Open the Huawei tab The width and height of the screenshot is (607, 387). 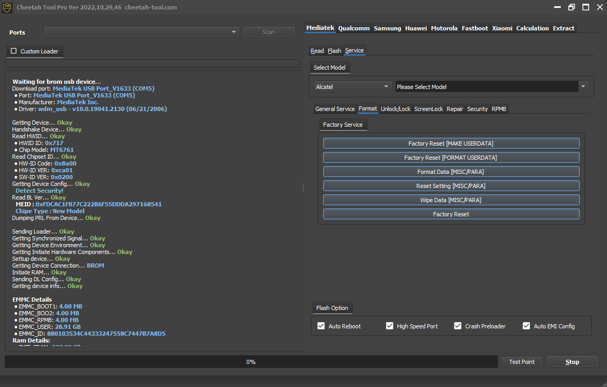[x=416, y=28]
